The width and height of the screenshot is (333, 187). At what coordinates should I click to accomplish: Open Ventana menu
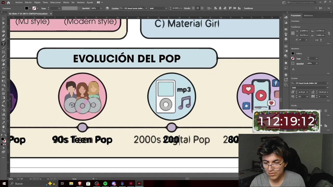[x=81, y=2]
